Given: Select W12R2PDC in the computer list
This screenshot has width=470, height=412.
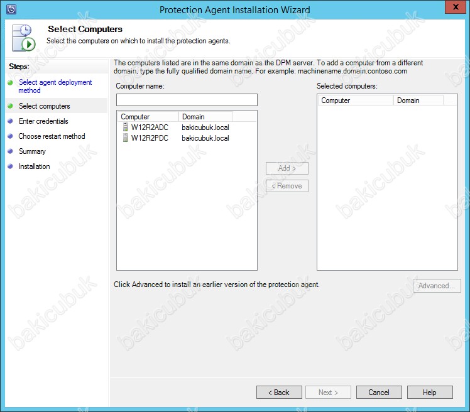Looking at the screenshot, I should tap(150, 138).
